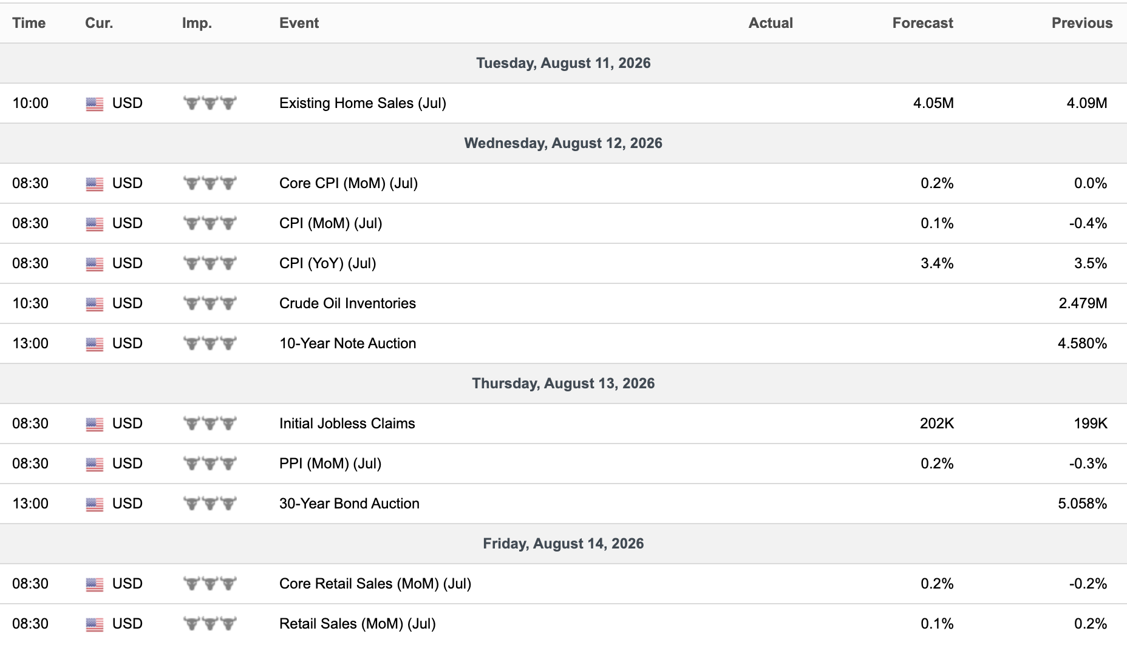Click the US flag in Initial Jobless Claims row

95,424
